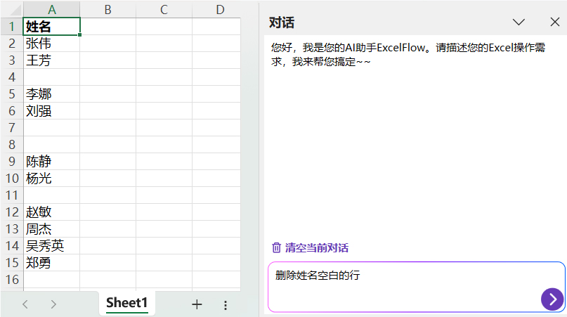
Task: Add a new sheet with the plus icon
Action: 197,304
